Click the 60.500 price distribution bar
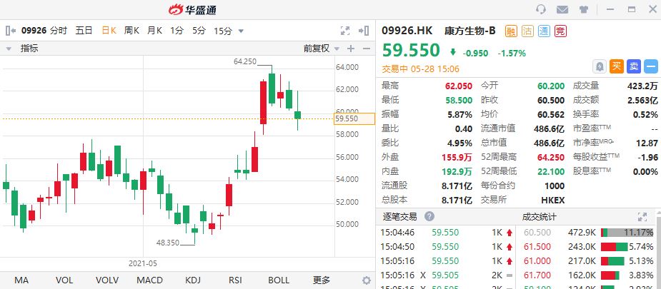The image size is (661, 289). click(x=627, y=232)
